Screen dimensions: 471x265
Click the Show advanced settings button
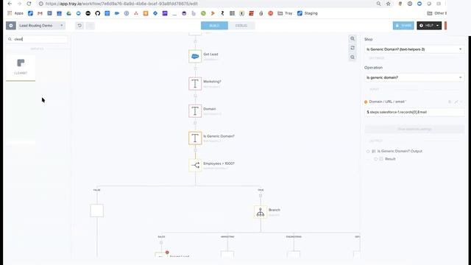(x=414, y=129)
